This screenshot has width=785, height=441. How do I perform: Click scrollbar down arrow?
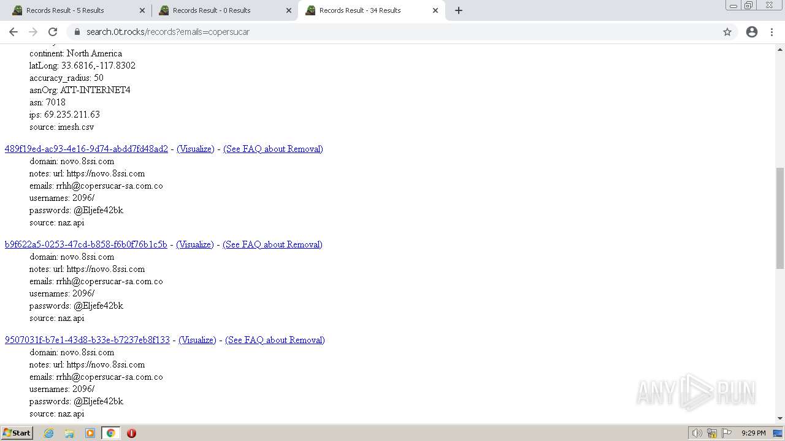coord(780,418)
